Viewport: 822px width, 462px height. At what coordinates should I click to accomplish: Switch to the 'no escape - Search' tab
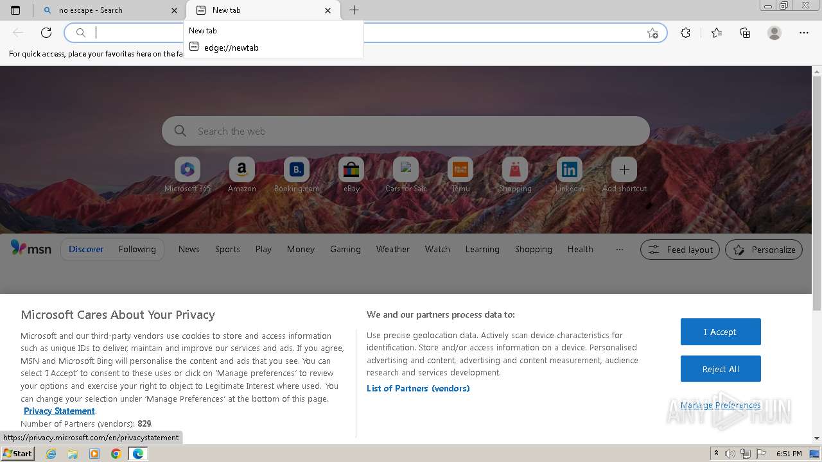(110, 10)
